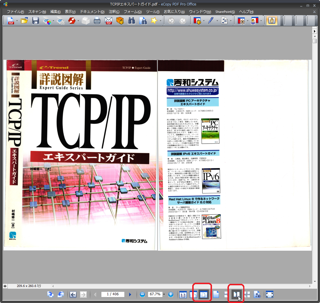Open a file with the folder icon
This screenshot has width=320, height=303.
pos(24,21)
